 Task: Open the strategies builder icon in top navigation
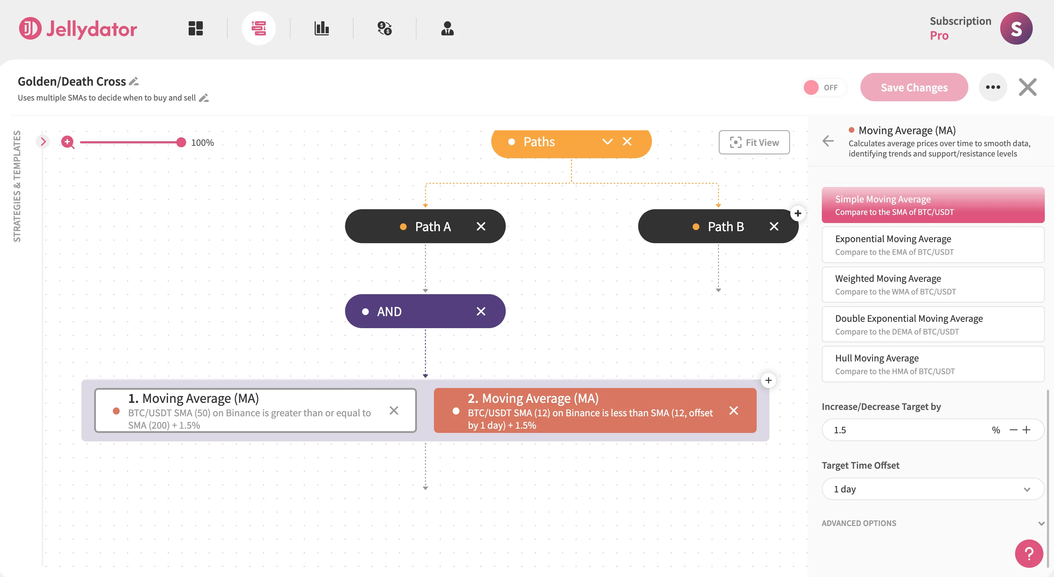tap(259, 28)
